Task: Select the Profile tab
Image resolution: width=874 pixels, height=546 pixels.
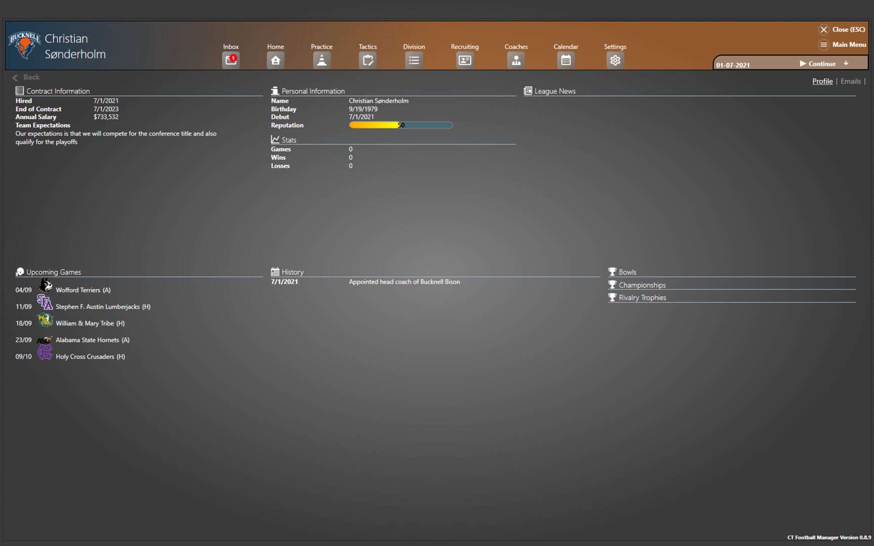Action: [x=822, y=81]
